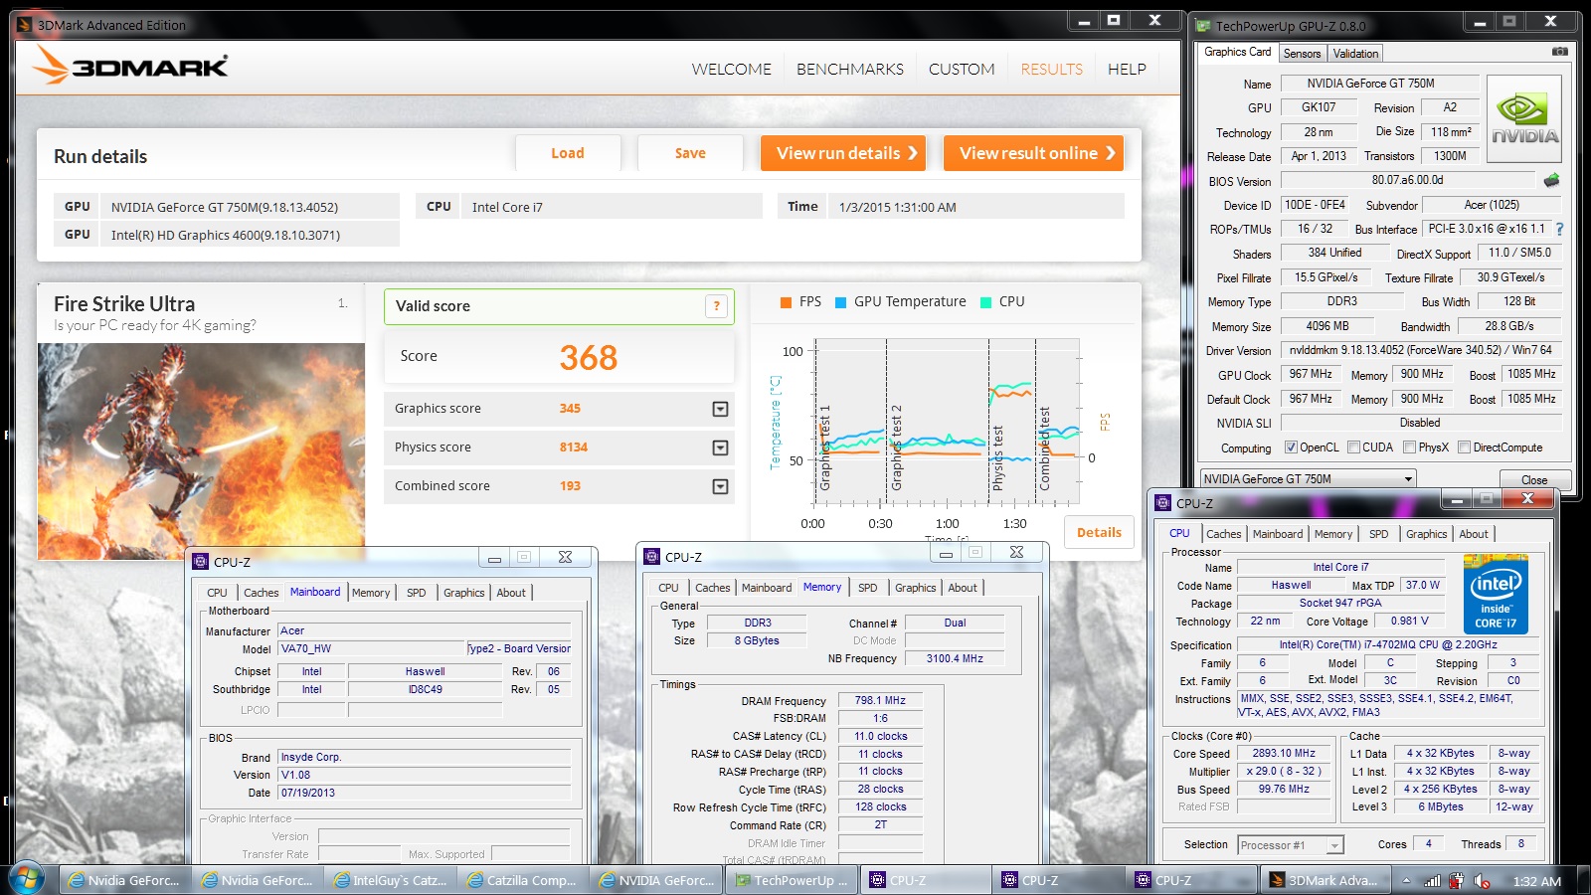Image resolution: width=1591 pixels, height=895 pixels.
Task: Click the DRAM Frequency 798.1 MHz value
Action: [880, 700]
